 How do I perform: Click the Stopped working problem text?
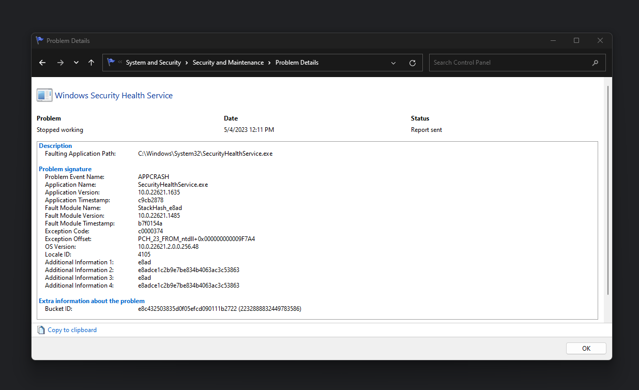tap(60, 130)
